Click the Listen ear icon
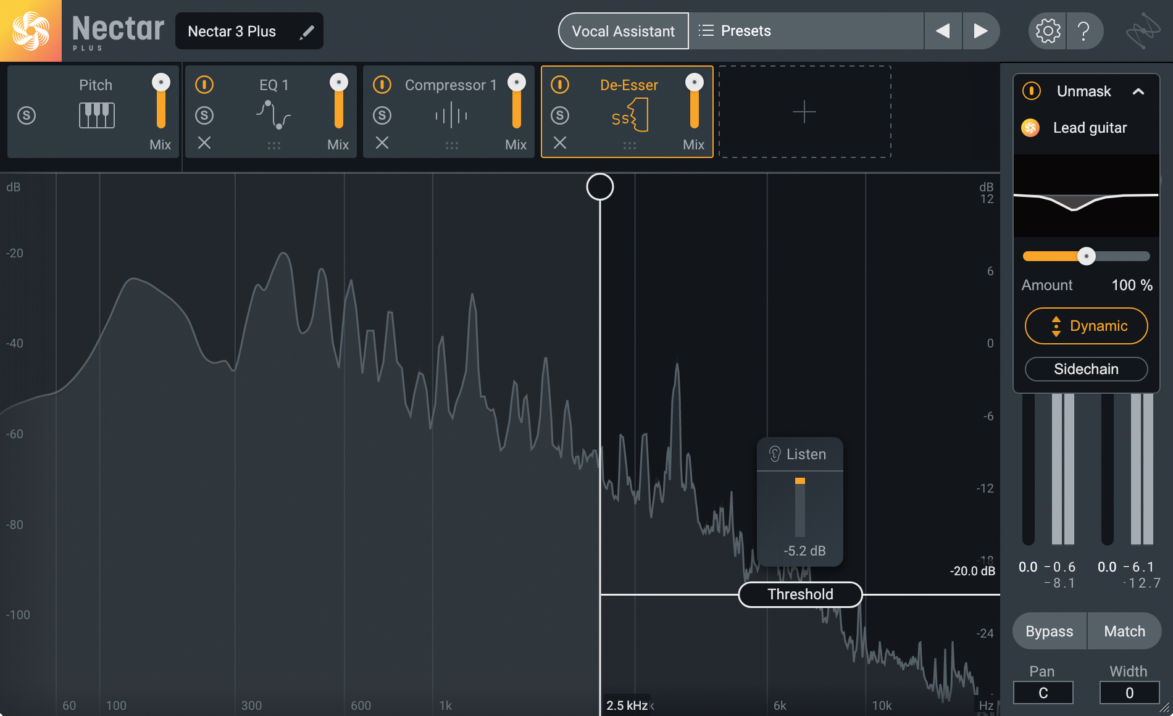Image resolution: width=1173 pixels, height=716 pixels. click(775, 454)
